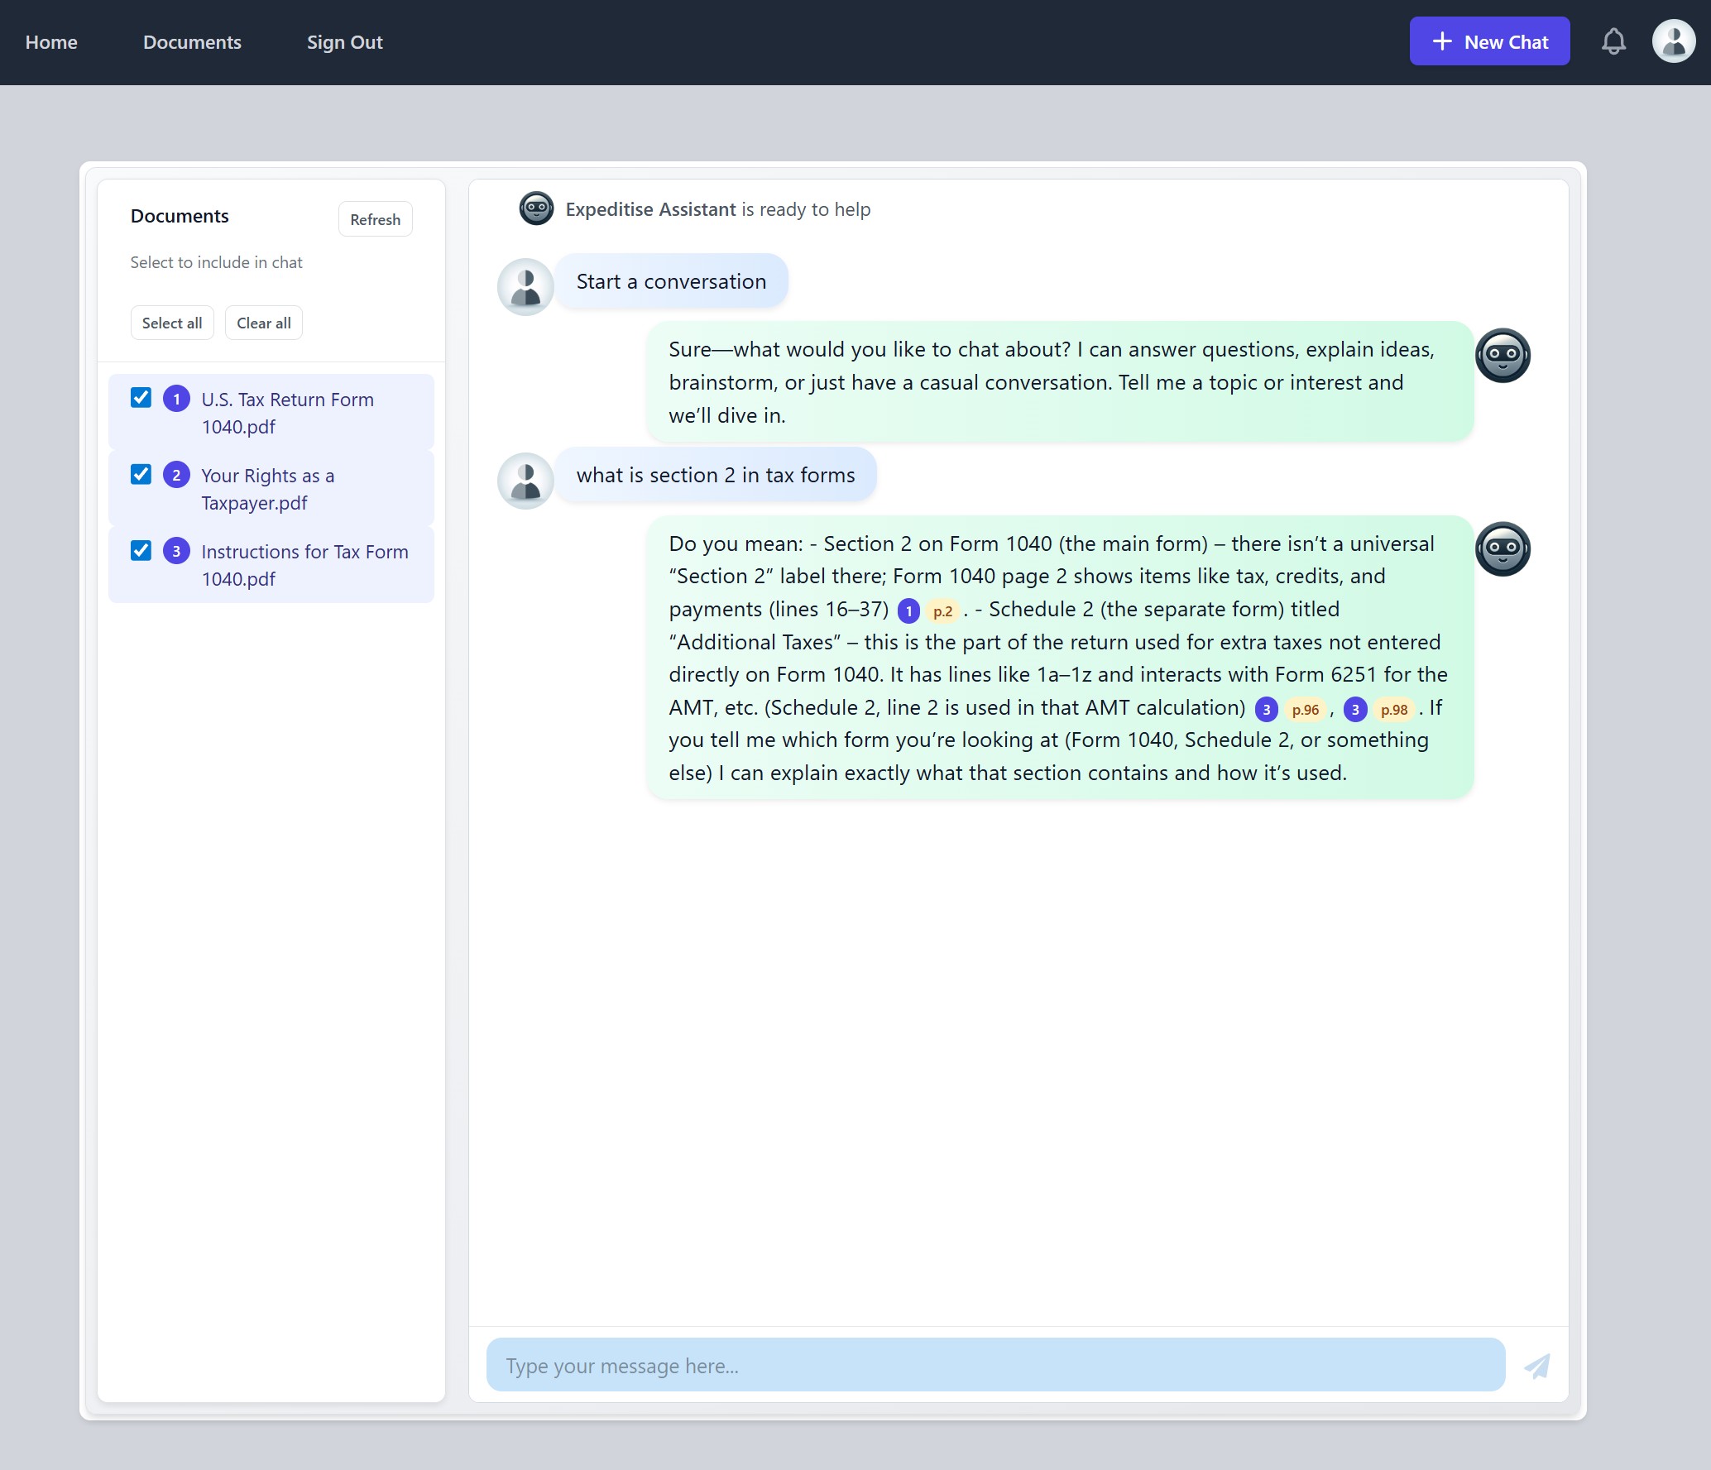The width and height of the screenshot is (1711, 1470).
Task: Open citation badge p.96 in the assistant reply
Action: (1304, 710)
